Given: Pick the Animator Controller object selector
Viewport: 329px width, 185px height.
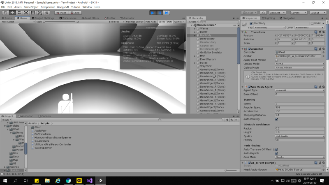Looking at the screenshot, I should [x=323, y=53].
